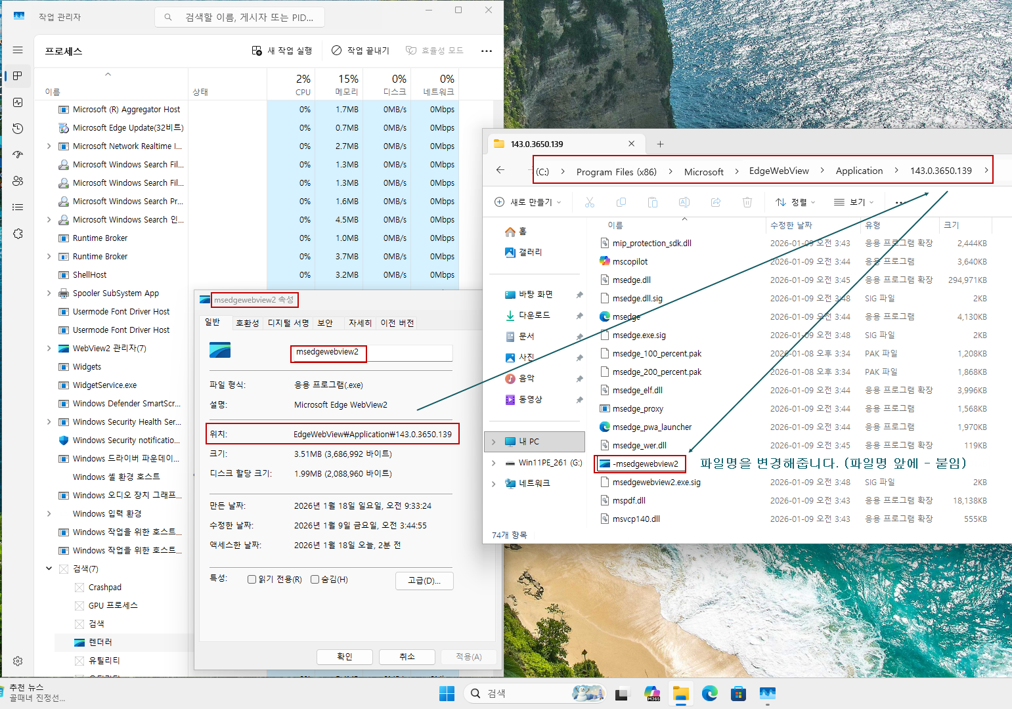
Task: Open Performance page icon in Task Manager sidebar
Action: point(18,102)
